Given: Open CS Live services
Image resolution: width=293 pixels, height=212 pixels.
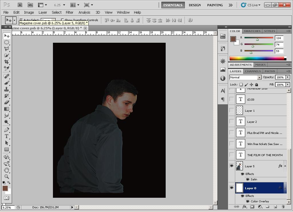Looking at the screenshot, I should coord(250,5).
